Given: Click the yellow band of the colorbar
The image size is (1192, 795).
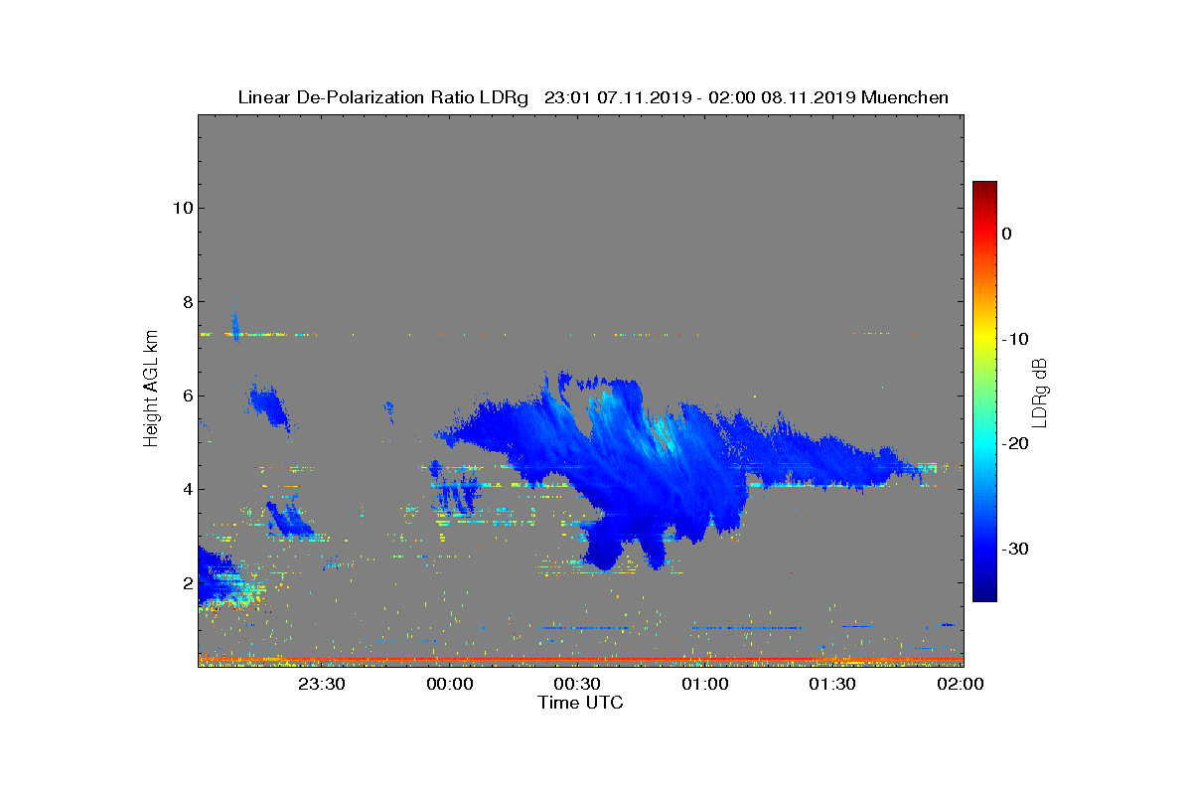Looking at the screenshot, I should [984, 339].
